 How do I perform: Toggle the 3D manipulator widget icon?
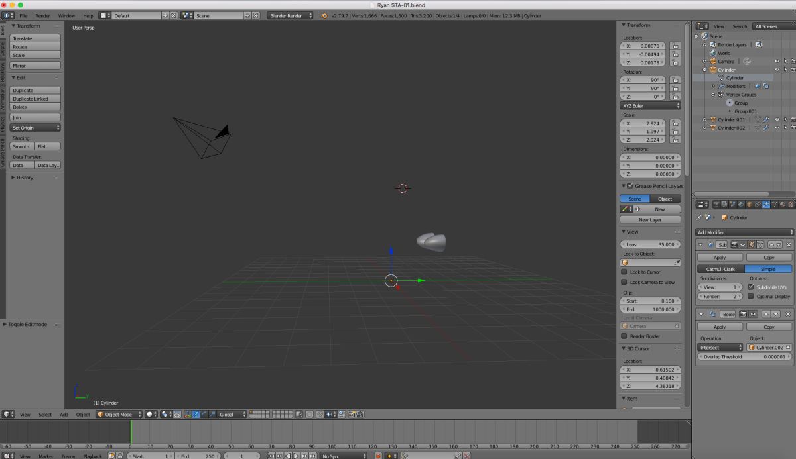(187, 414)
